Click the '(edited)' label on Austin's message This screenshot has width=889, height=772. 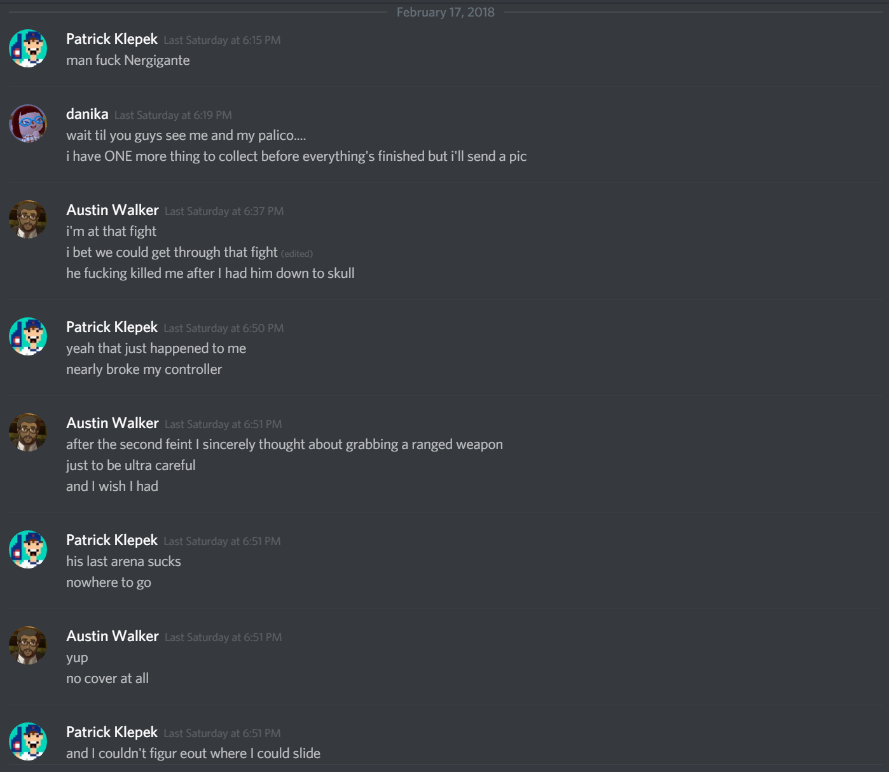click(297, 254)
